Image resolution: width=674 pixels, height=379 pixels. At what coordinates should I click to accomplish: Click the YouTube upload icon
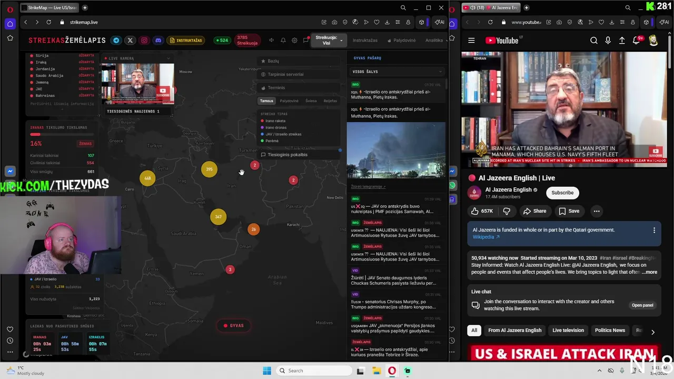click(622, 41)
